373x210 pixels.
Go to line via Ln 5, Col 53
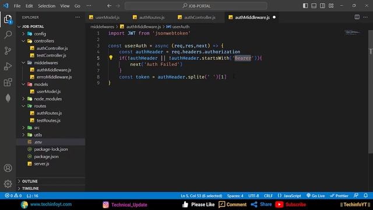(201, 196)
